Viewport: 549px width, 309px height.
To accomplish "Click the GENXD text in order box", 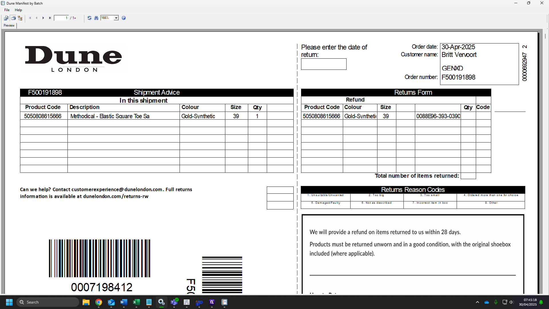I will (x=452, y=68).
